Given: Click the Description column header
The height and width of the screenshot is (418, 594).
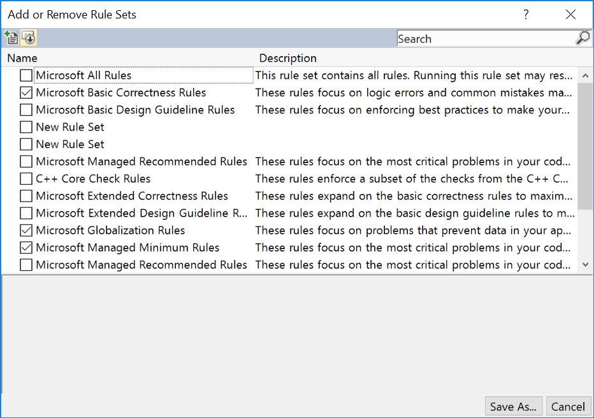Looking at the screenshot, I should (287, 58).
